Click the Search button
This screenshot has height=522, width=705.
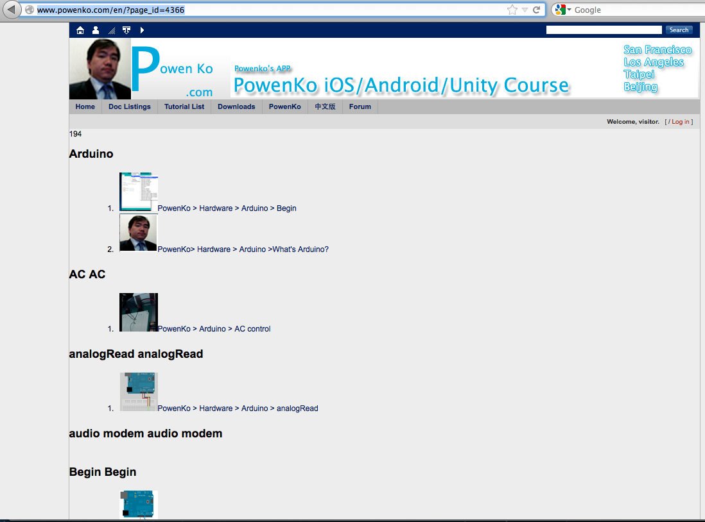[679, 29]
